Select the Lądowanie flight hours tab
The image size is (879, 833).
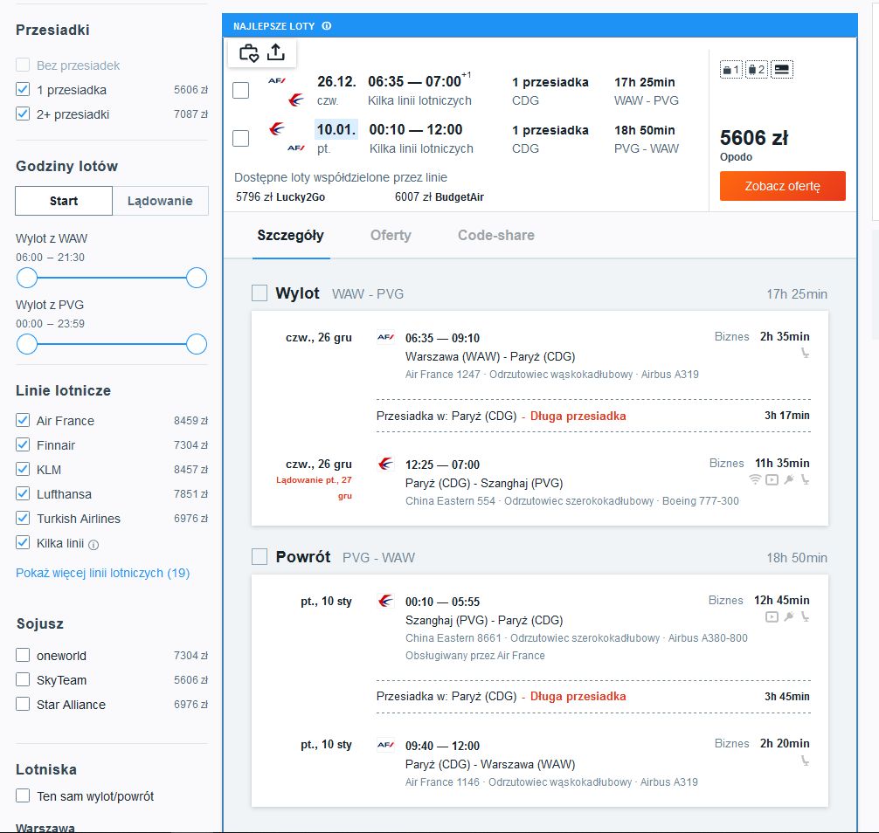[160, 201]
